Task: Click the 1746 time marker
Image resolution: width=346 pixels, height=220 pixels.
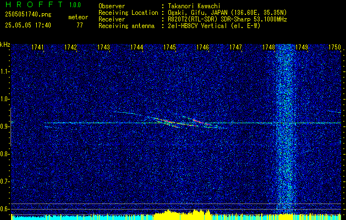Action: click(203, 47)
